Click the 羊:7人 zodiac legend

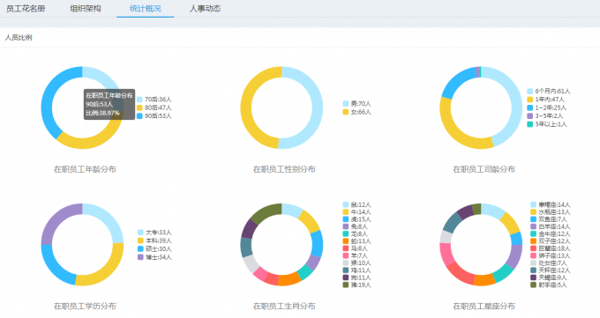pos(355,255)
